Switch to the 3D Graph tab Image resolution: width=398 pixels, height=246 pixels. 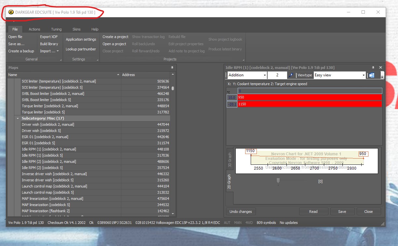coord(230,160)
